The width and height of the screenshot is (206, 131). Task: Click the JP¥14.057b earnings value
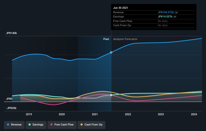[x=165, y=16]
